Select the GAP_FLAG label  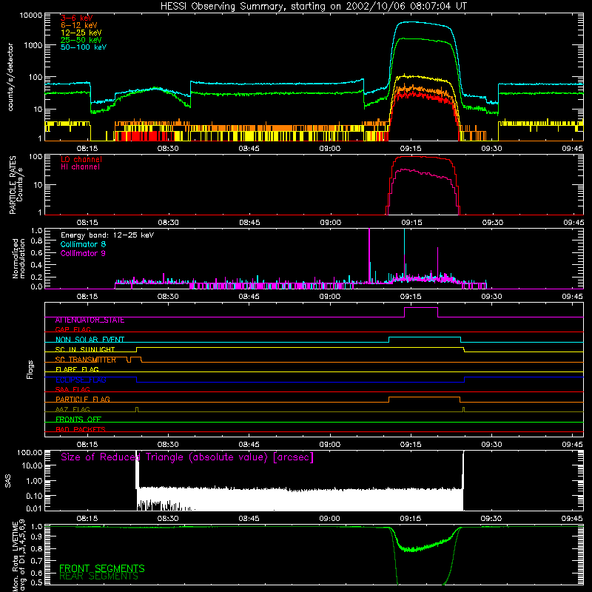click(x=73, y=329)
